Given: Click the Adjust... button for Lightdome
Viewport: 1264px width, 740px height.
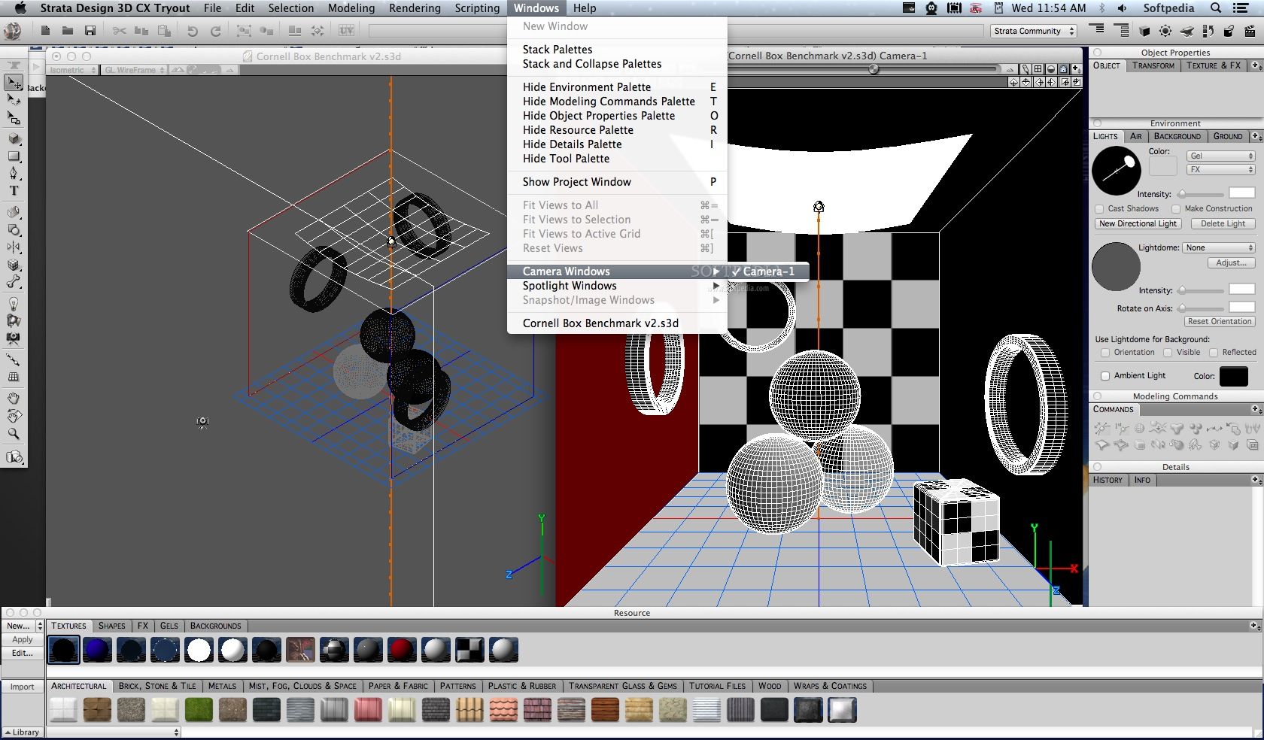Looking at the screenshot, I should (x=1231, y=263).
